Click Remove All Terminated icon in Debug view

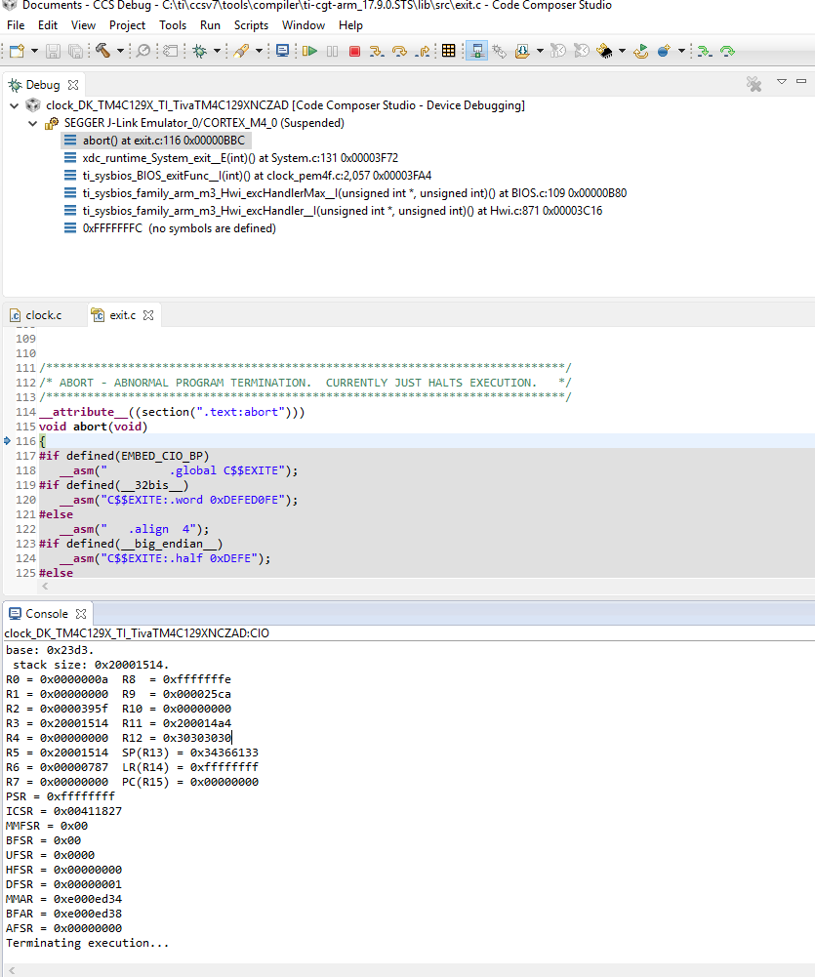pyautogui.click(x=754, y=84)
